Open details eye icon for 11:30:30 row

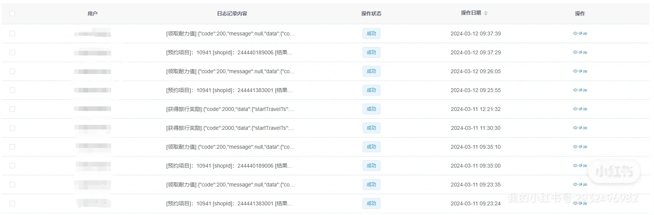coord(575,128)
